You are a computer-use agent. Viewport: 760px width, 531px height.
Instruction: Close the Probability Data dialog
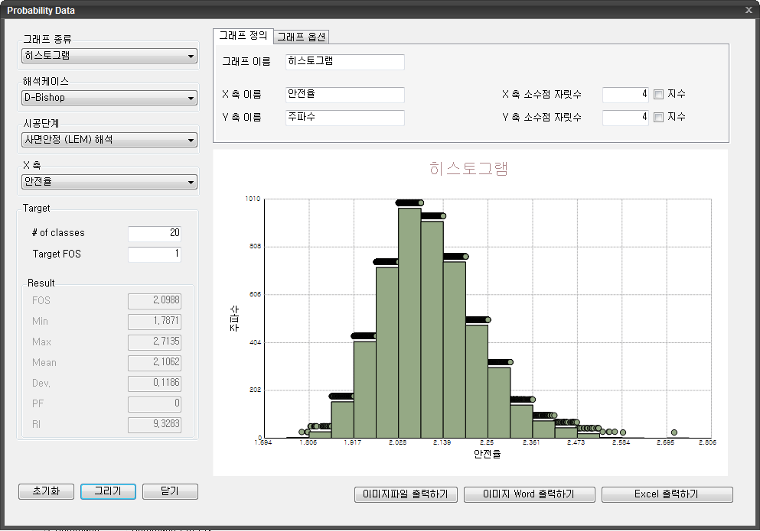pos(749,10)
